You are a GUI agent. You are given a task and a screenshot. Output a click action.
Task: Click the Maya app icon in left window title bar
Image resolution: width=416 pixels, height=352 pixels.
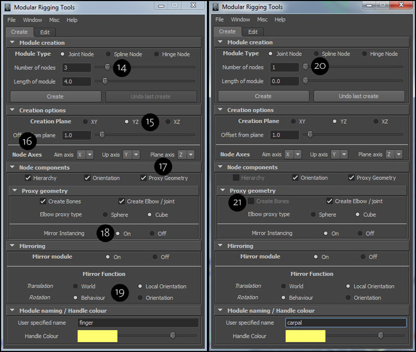(x=8, y=7)
